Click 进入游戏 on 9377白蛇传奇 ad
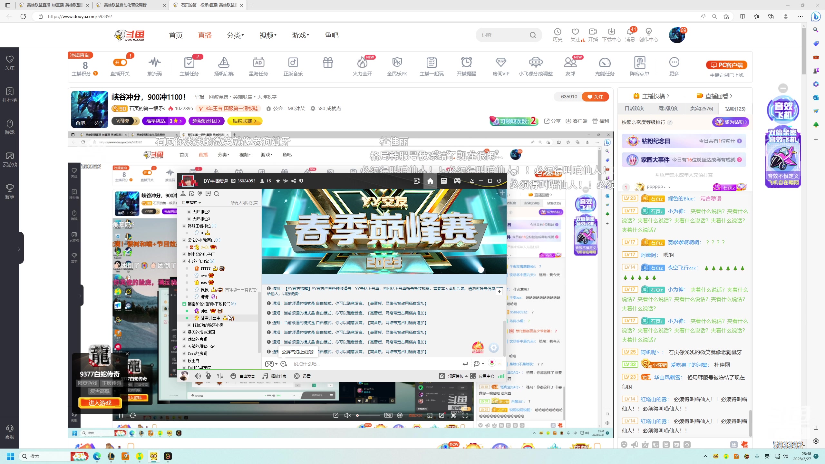Viewport: 825px width, 464px height. pos(100,403)
